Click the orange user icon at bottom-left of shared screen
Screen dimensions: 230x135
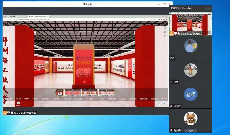coord(5,113)
